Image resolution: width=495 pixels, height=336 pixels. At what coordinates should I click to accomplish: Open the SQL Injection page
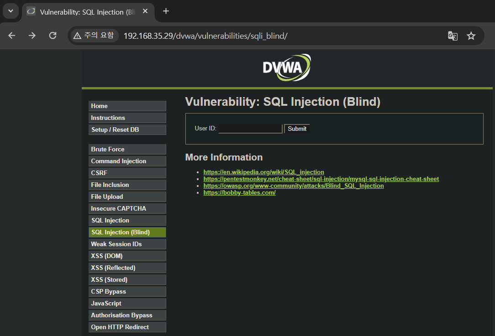click(x=127, y=220)
